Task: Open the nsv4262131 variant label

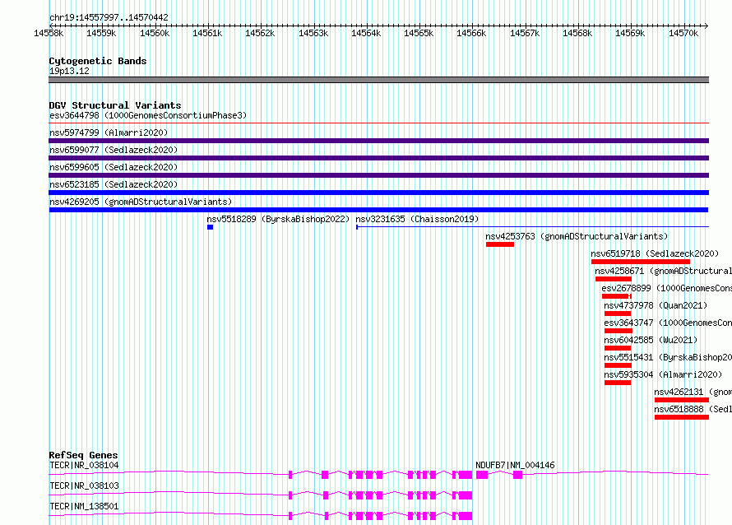Action: pos(693,392)
